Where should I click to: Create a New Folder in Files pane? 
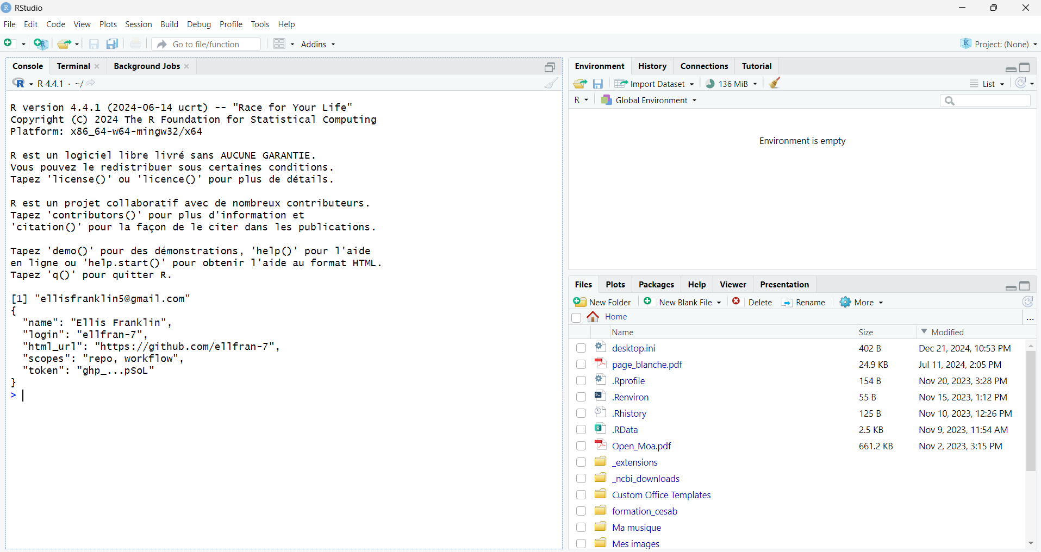[602, 302]
